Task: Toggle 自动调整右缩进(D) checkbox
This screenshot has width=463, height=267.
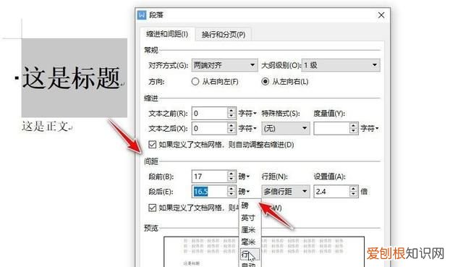Action: tap(153, 145)
